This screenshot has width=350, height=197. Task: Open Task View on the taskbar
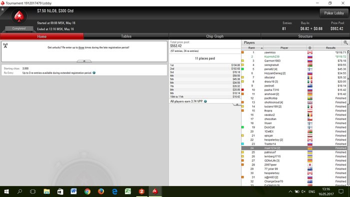coord(33,191)
